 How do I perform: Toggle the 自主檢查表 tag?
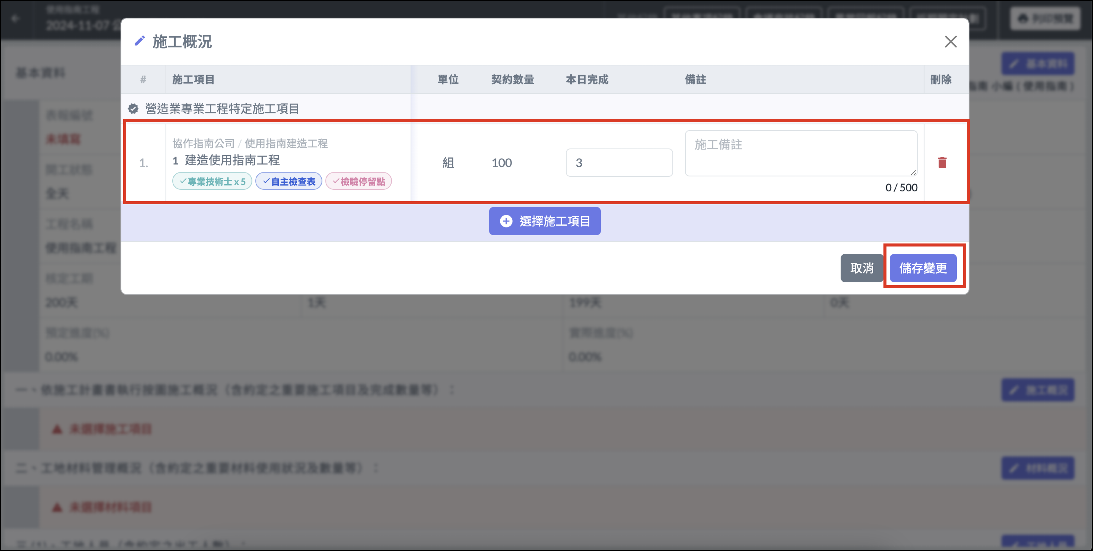[289, 182]
